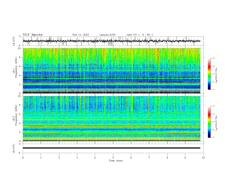Click the ch.3(V) axis label
The width and height of the screenshot is (229, 177).
(x=14, y=148)
